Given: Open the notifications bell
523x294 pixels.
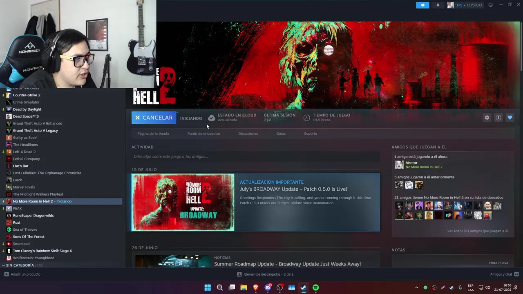Looking at the screenshot, I should (438, 5).
